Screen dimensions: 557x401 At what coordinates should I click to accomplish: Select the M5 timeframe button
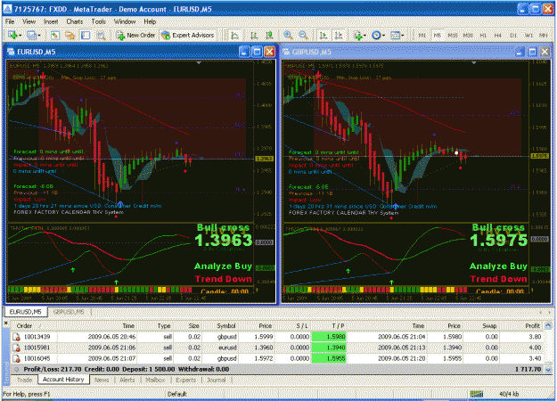(x=437, y=36)
